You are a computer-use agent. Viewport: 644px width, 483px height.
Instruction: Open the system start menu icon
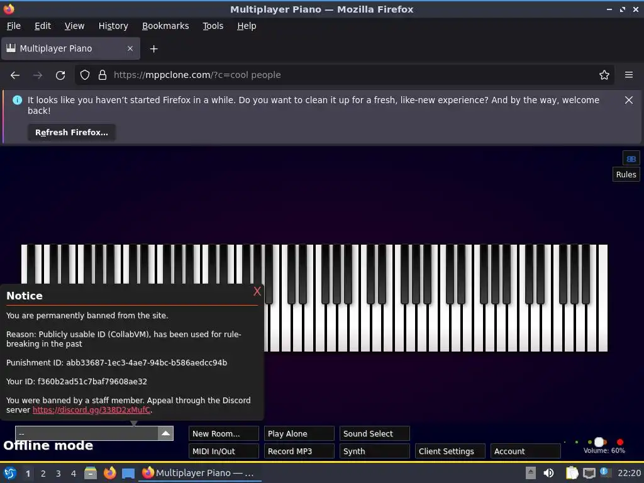point(10,473)
